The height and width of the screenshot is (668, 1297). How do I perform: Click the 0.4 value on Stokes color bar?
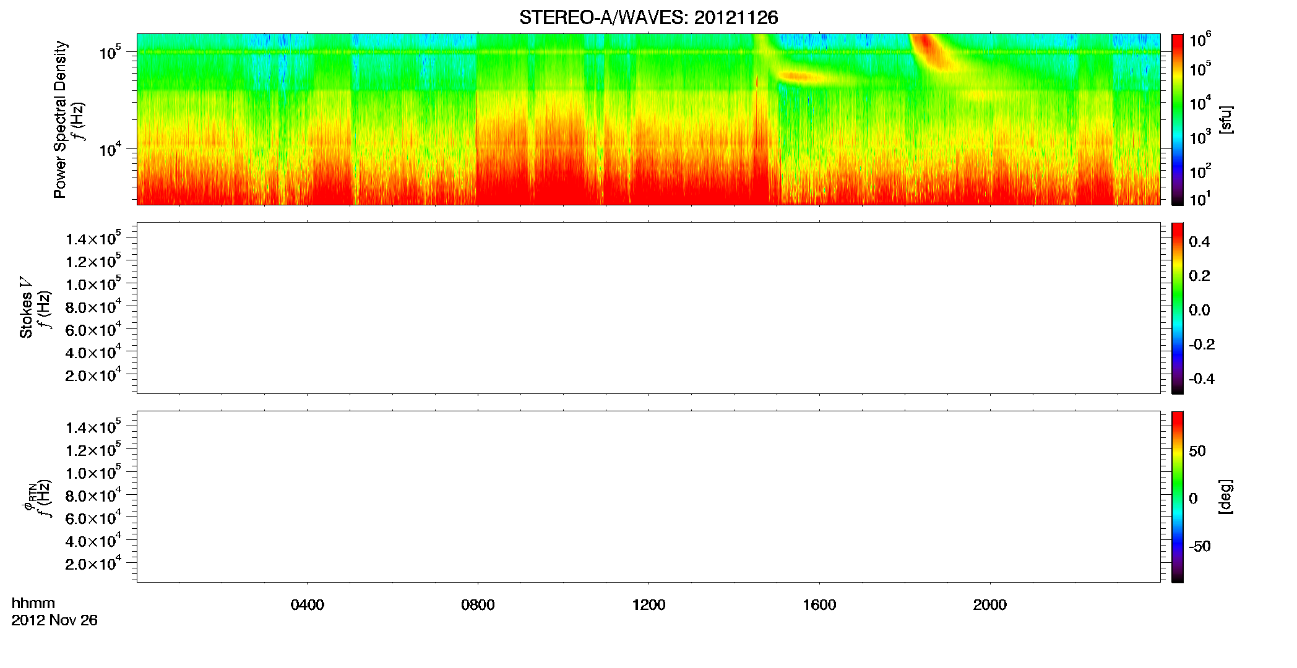1199,242
